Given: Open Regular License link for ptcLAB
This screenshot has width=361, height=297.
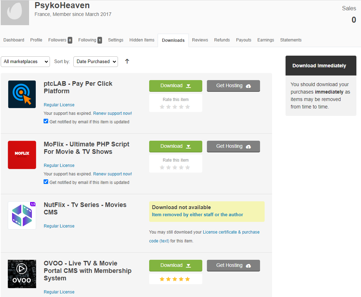Looking at the screenshot, I should [59, 105].
